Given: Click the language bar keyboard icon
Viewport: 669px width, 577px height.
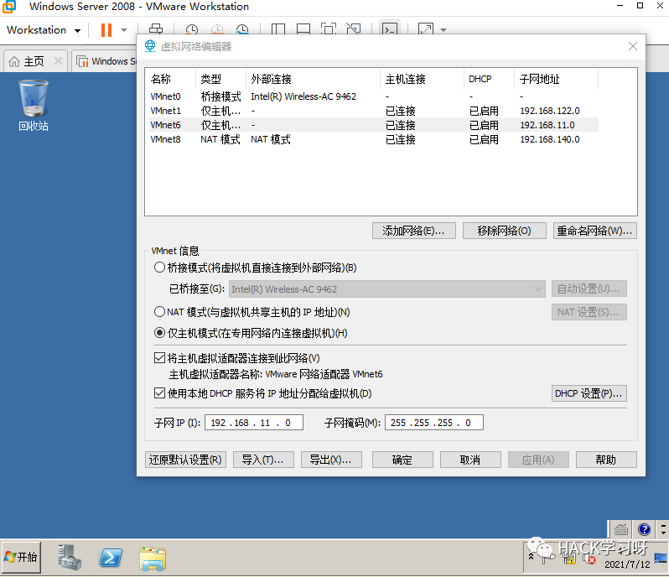Looking at the screenshot, I should [620, 530].
